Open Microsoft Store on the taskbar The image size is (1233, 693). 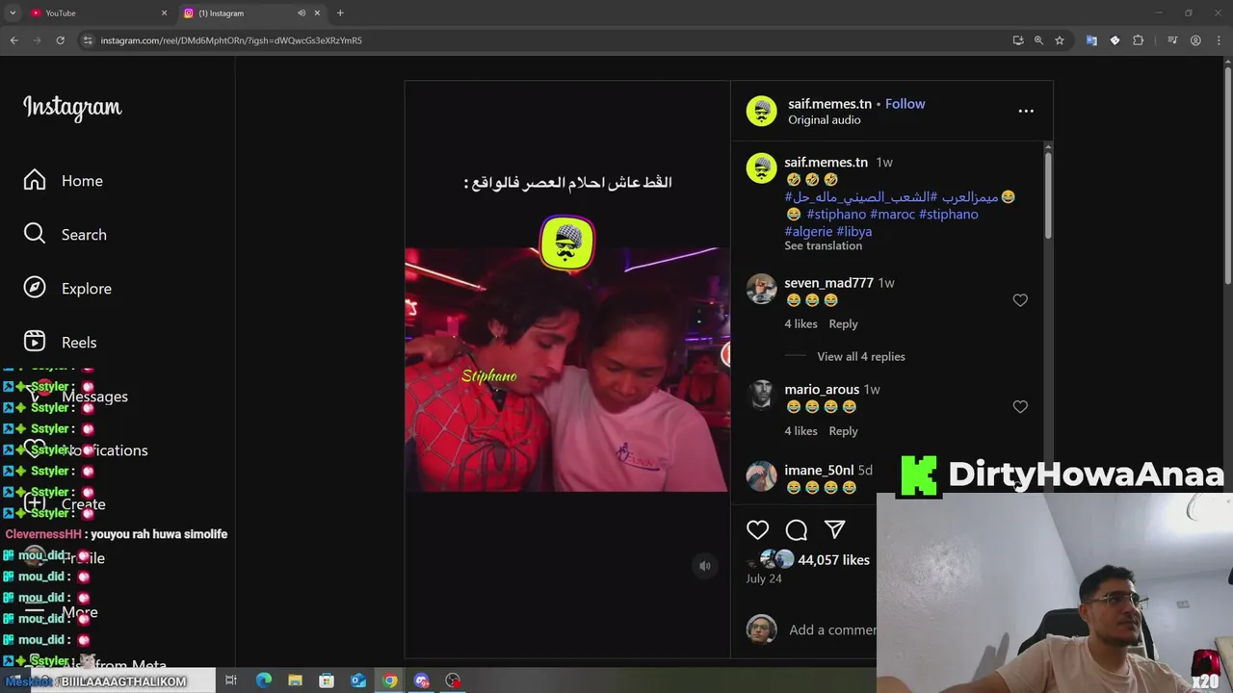327,680
